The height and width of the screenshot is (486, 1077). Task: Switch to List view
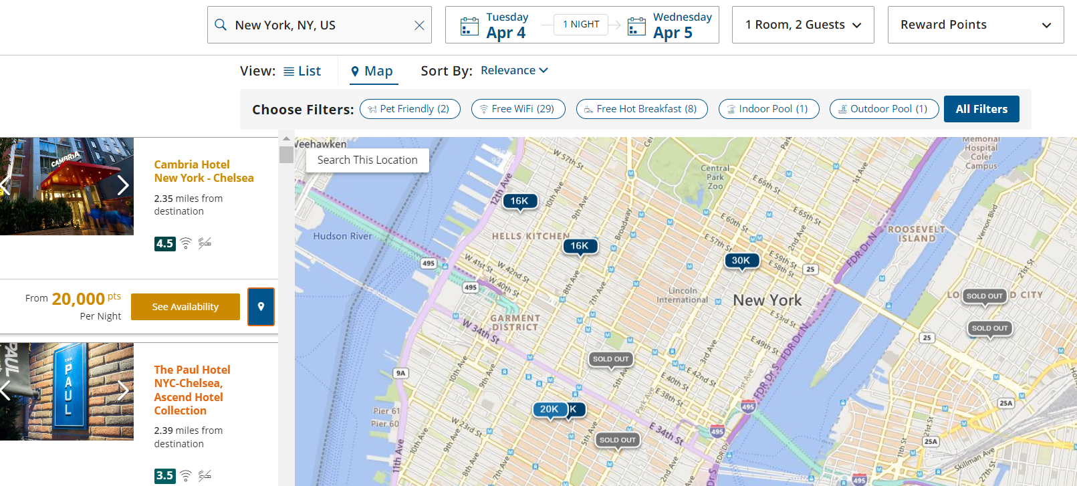click(x=302, y=71)
